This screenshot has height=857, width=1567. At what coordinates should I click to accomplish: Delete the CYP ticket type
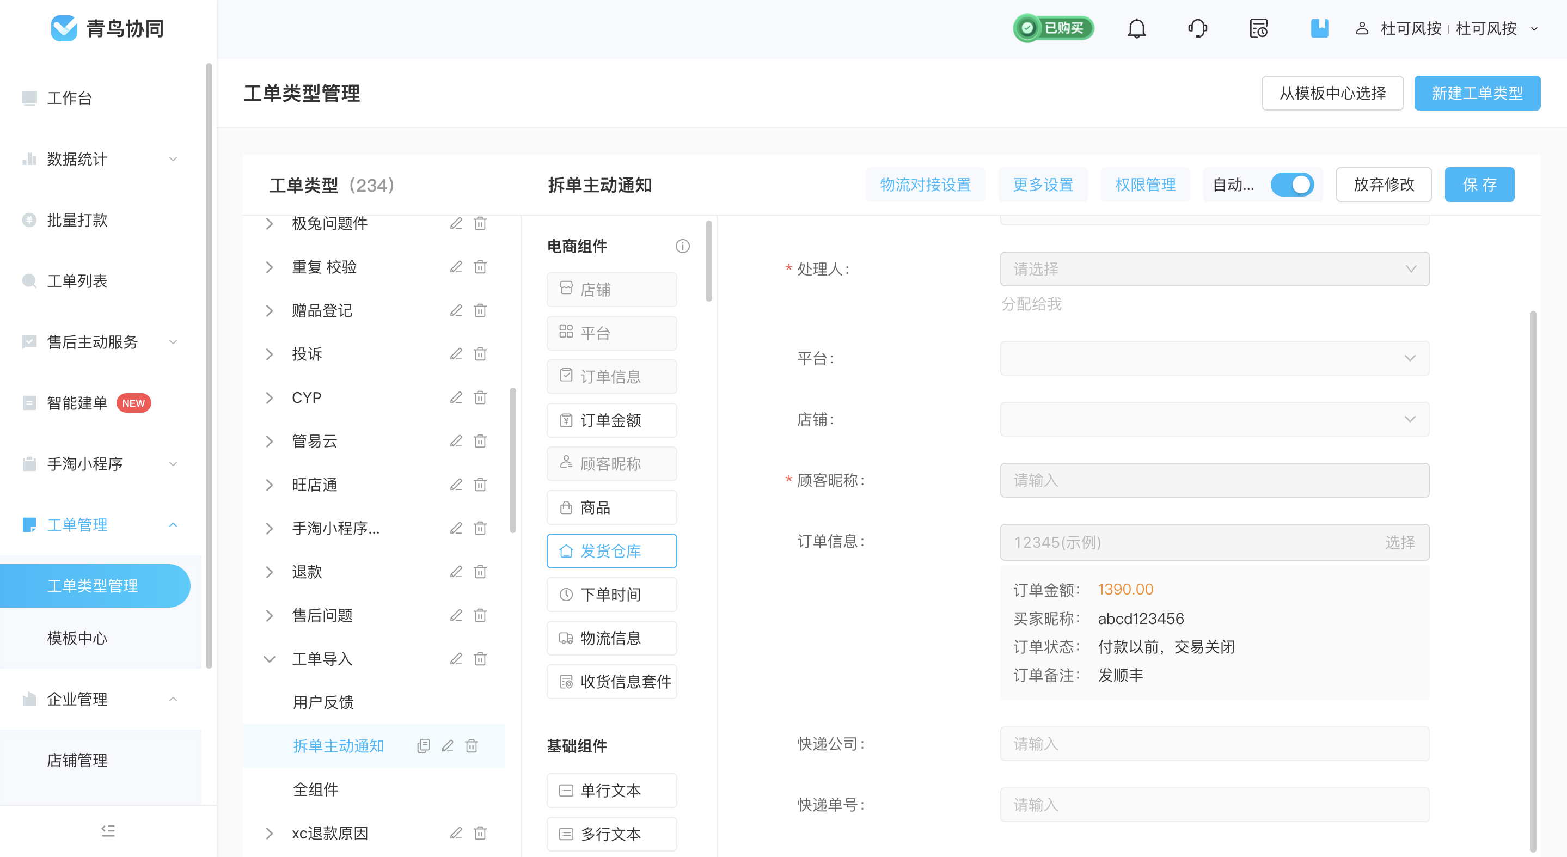point(480,398)
